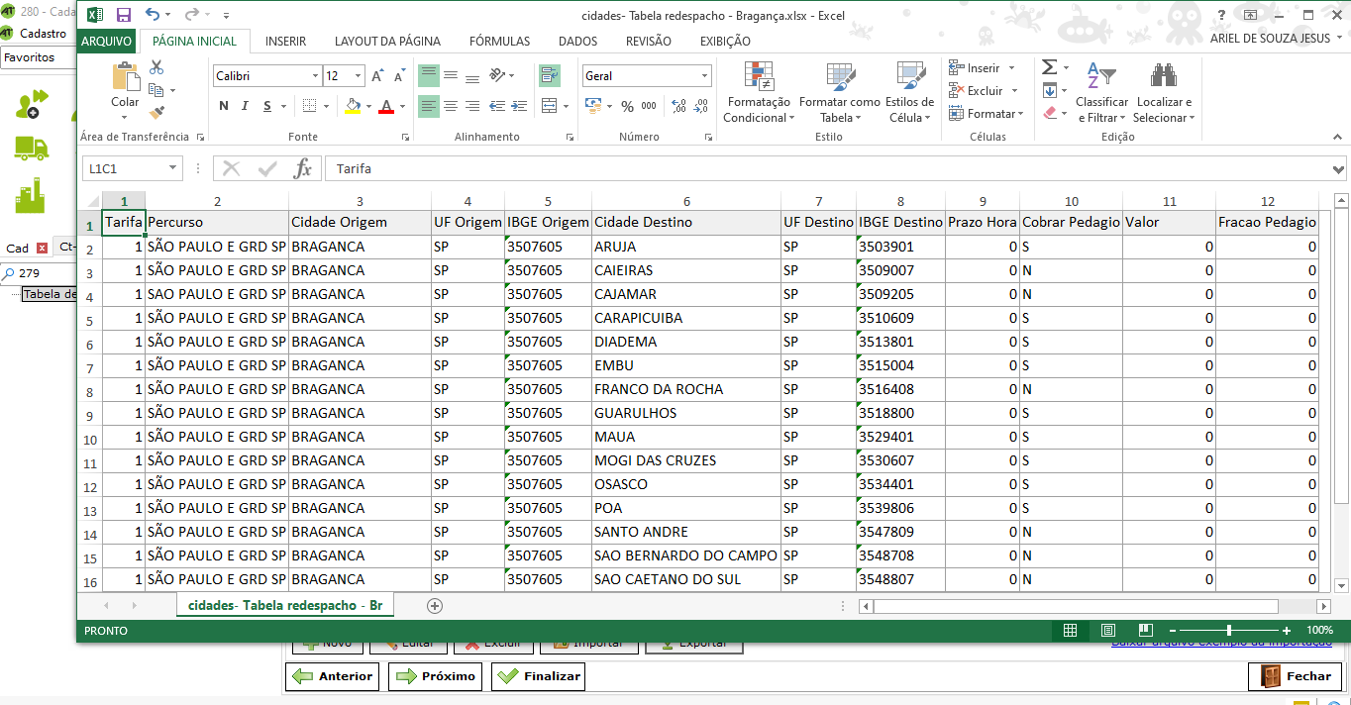Open the Calibri font name dropdown

click(315, 76)
